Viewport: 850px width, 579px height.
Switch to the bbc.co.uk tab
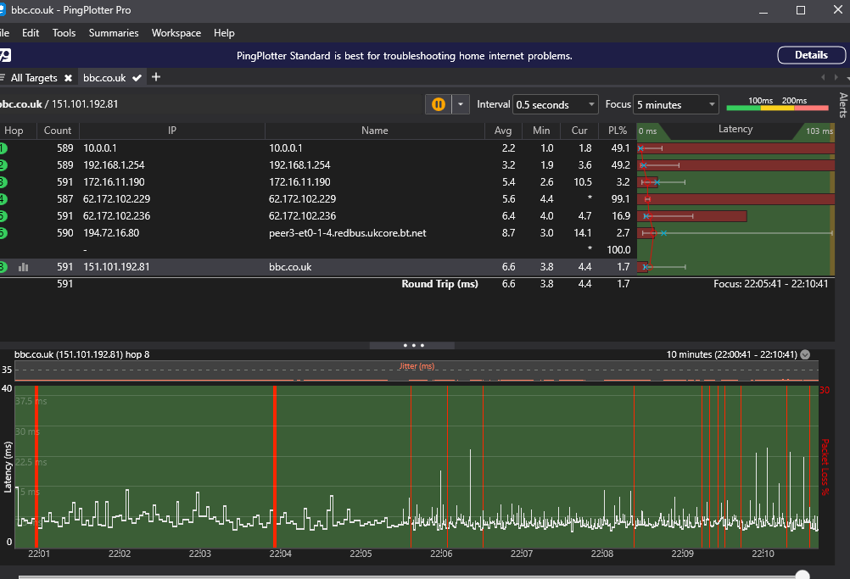point(104,78)
